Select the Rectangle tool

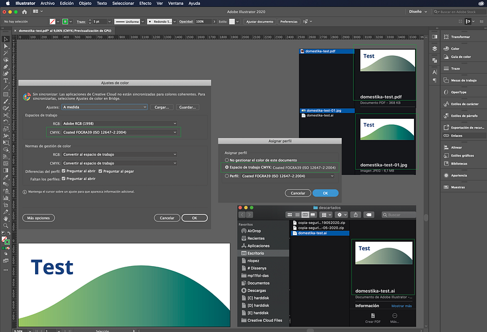pos(5,94)
